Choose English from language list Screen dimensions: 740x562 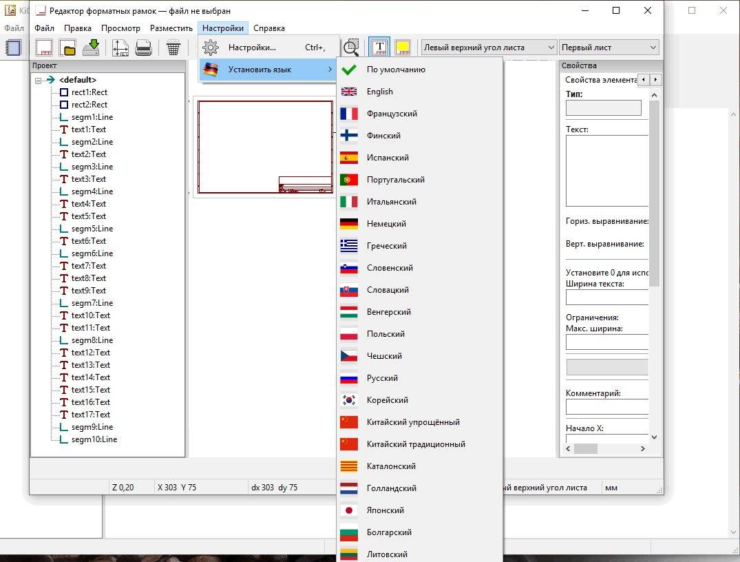(x=379, y=92)
